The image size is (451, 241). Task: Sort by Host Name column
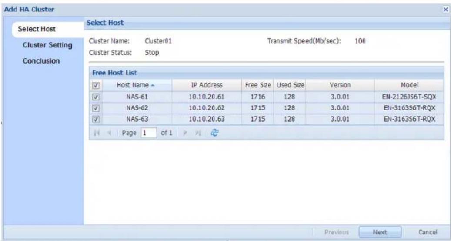pos(137,85)
